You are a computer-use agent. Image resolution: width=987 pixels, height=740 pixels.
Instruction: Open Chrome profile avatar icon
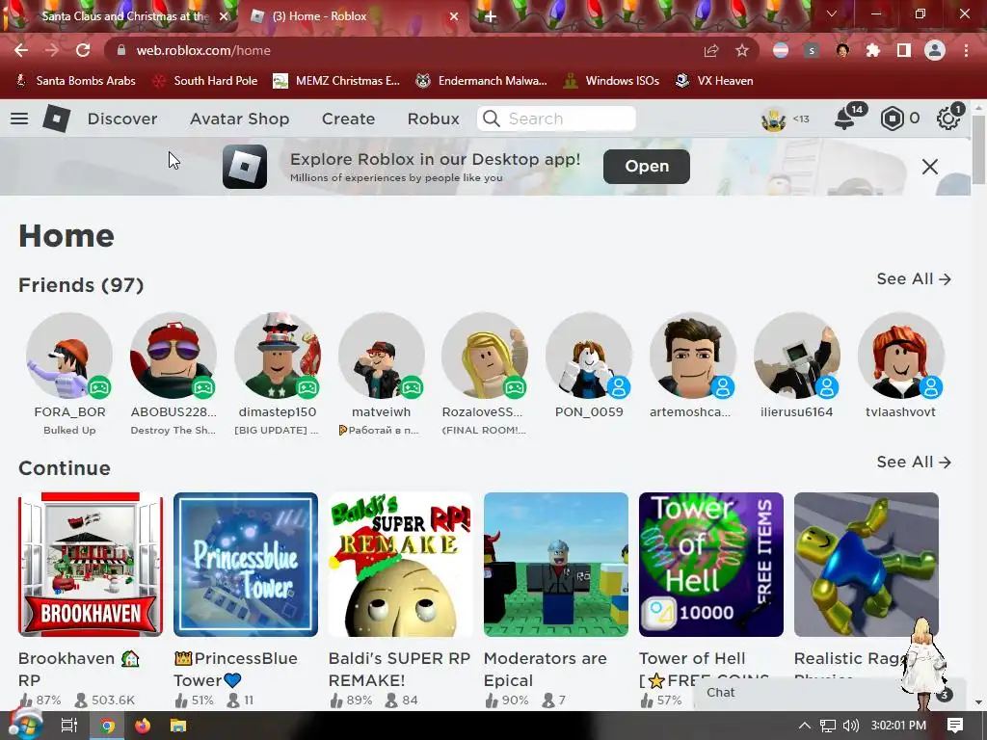[x=935, y=50]
